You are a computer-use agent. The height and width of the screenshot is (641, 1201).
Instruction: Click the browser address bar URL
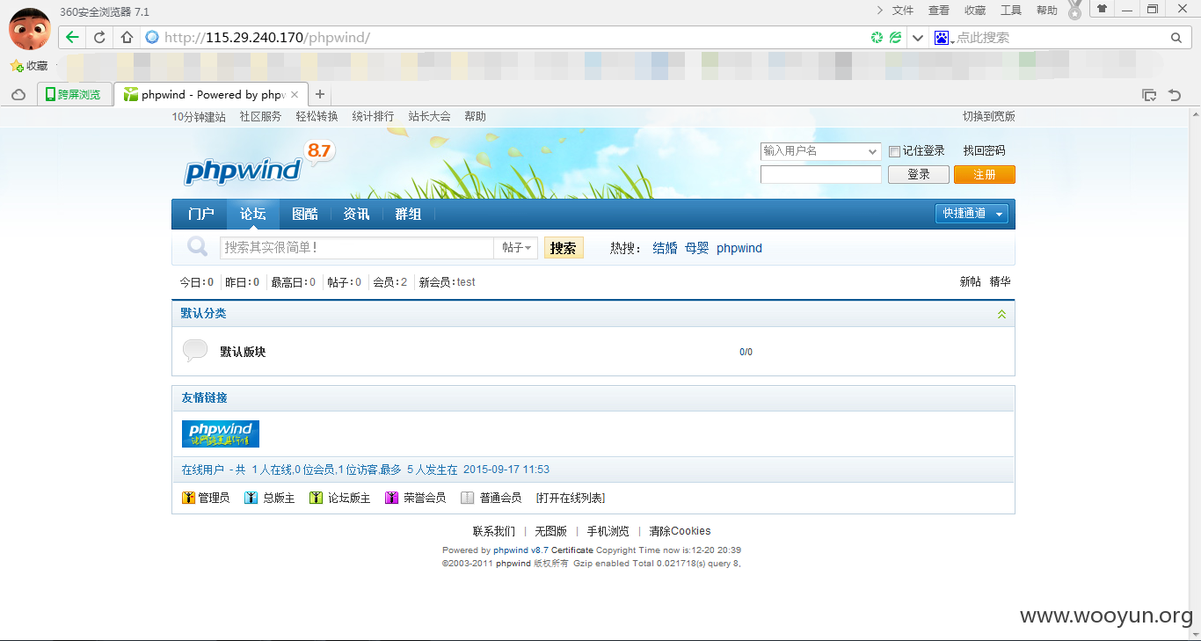(x=267, y=38)
